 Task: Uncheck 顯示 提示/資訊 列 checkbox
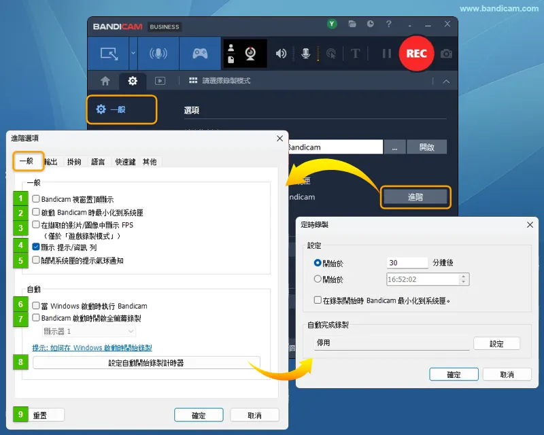[x=36, y=247]
